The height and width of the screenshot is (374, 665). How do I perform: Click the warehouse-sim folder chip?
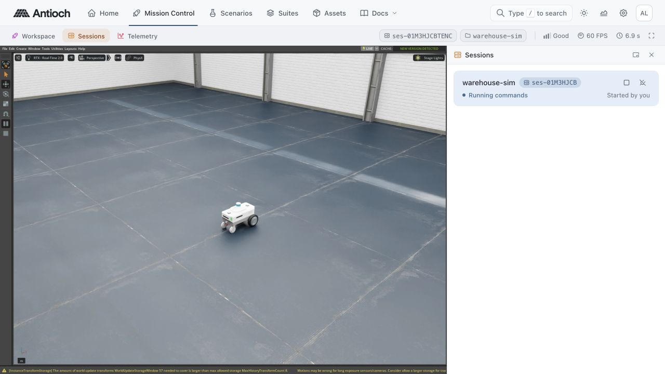pos(493,36)
